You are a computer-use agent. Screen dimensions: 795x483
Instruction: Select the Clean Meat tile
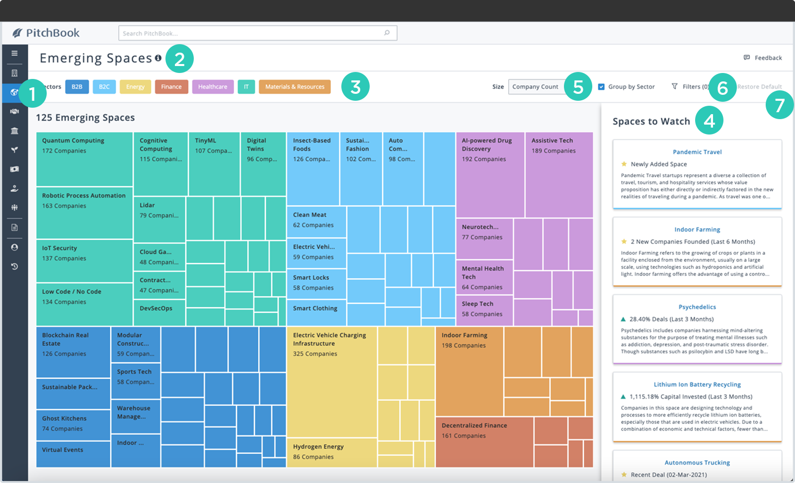(317, 222)
